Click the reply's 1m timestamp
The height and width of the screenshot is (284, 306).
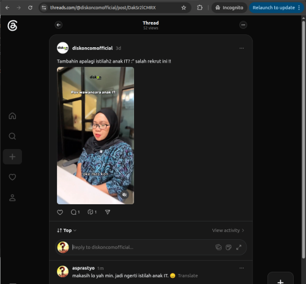(x=100, y=268)
